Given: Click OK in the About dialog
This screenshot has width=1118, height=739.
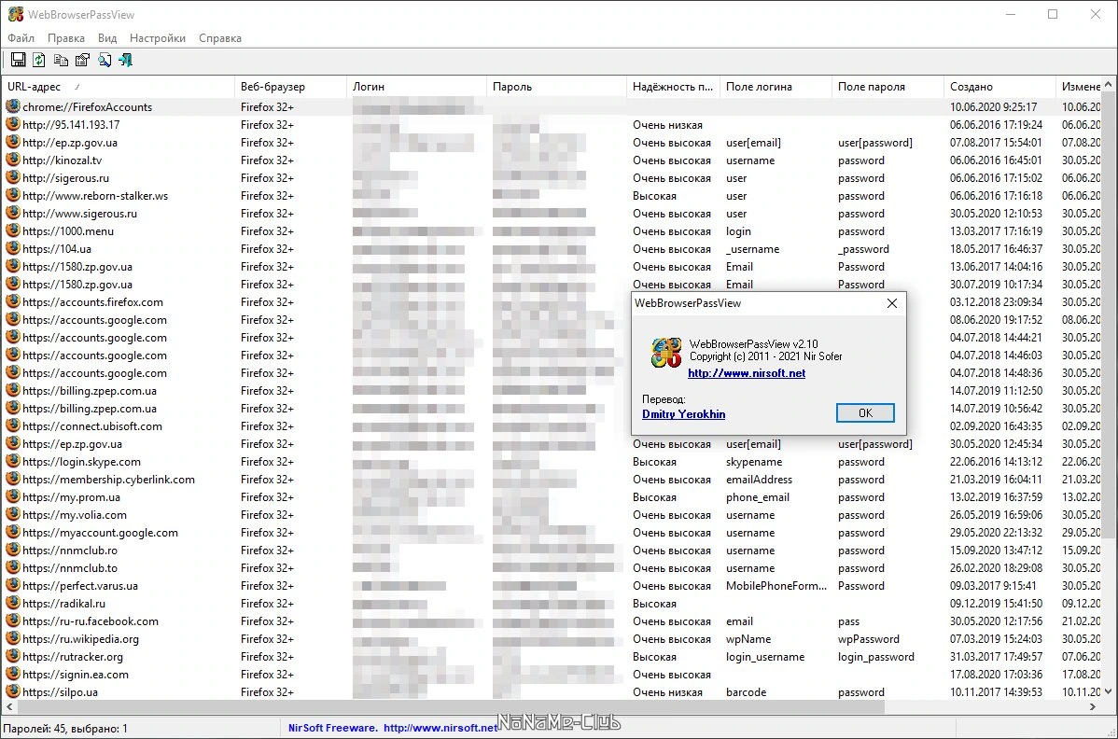Looking at the screenshot, I should pyautogui.click(x=865, y=412).
